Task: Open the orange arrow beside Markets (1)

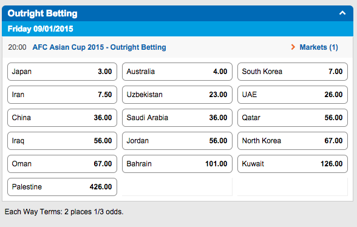Action: pyautogui.click(x=293, y=47)
